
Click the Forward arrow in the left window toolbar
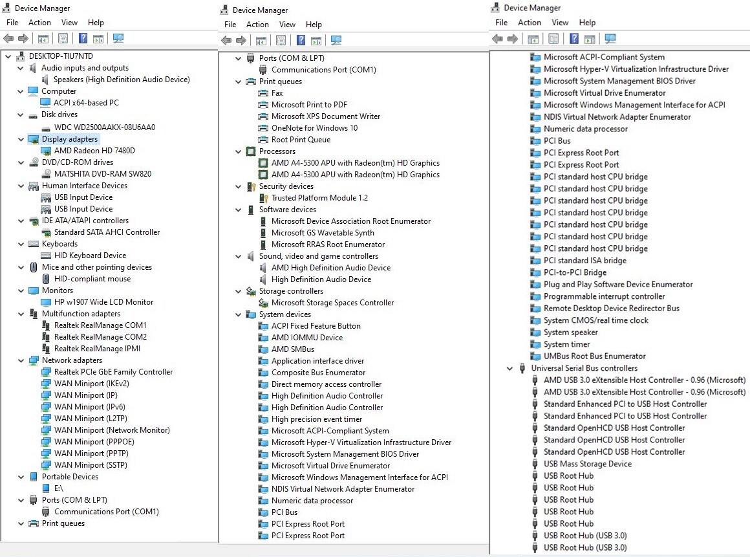(x=23, y=39)
